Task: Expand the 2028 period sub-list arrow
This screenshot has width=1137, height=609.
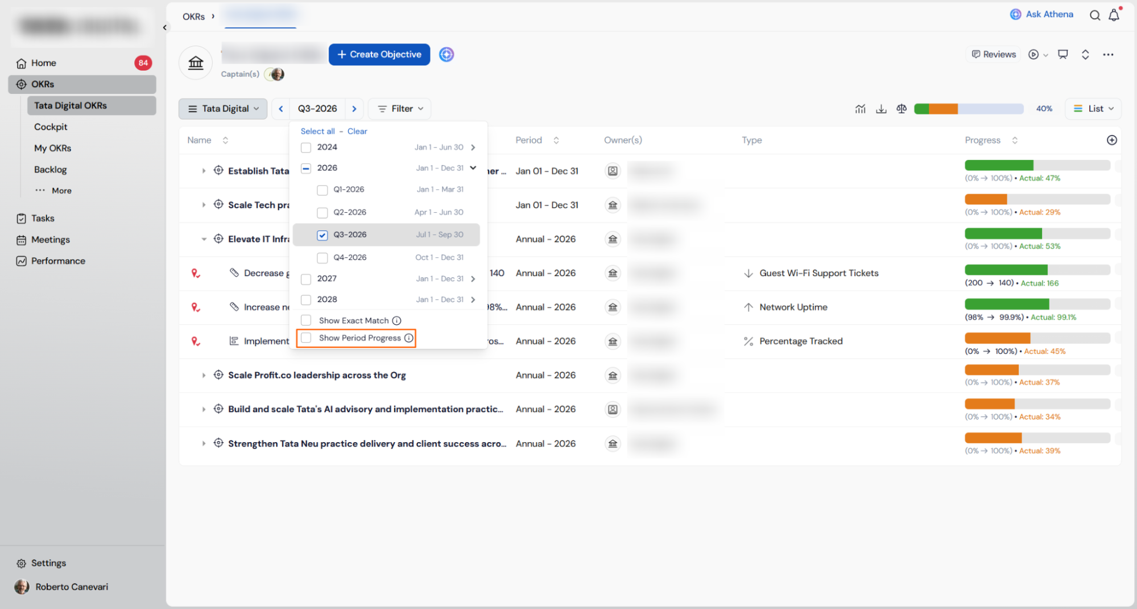Action: [x=473, y=300]
